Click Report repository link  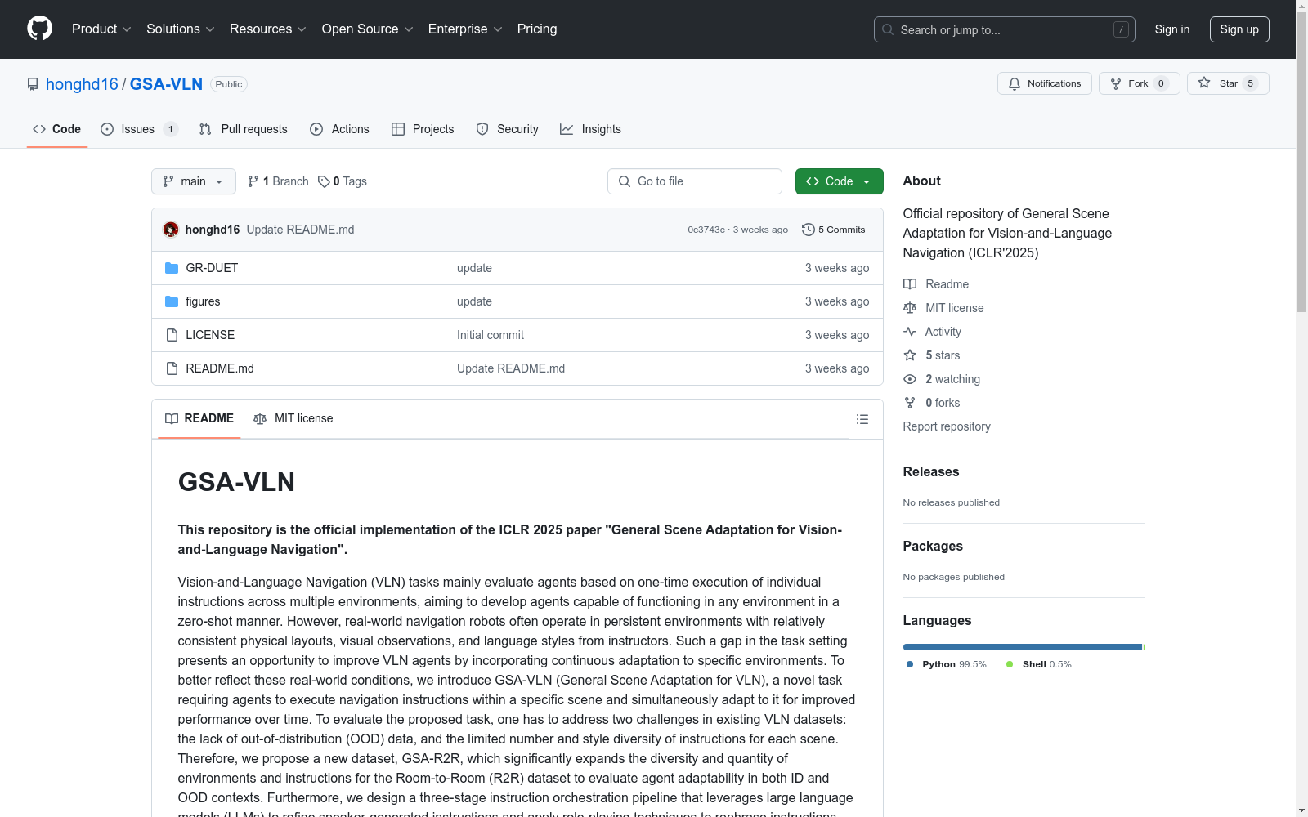(x=947, y=426)
